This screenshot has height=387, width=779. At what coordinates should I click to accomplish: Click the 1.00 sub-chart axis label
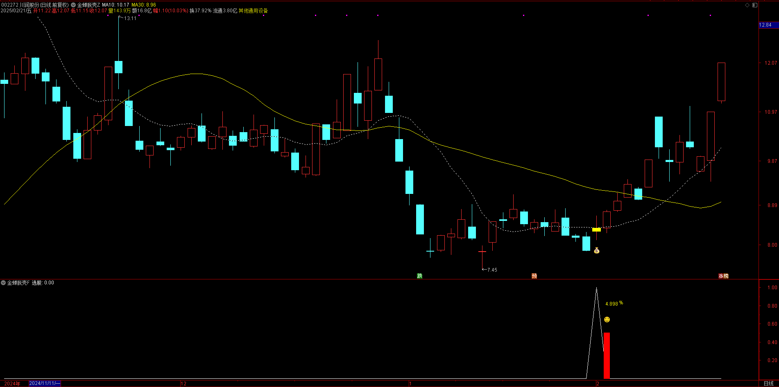(x=772, y=288)
